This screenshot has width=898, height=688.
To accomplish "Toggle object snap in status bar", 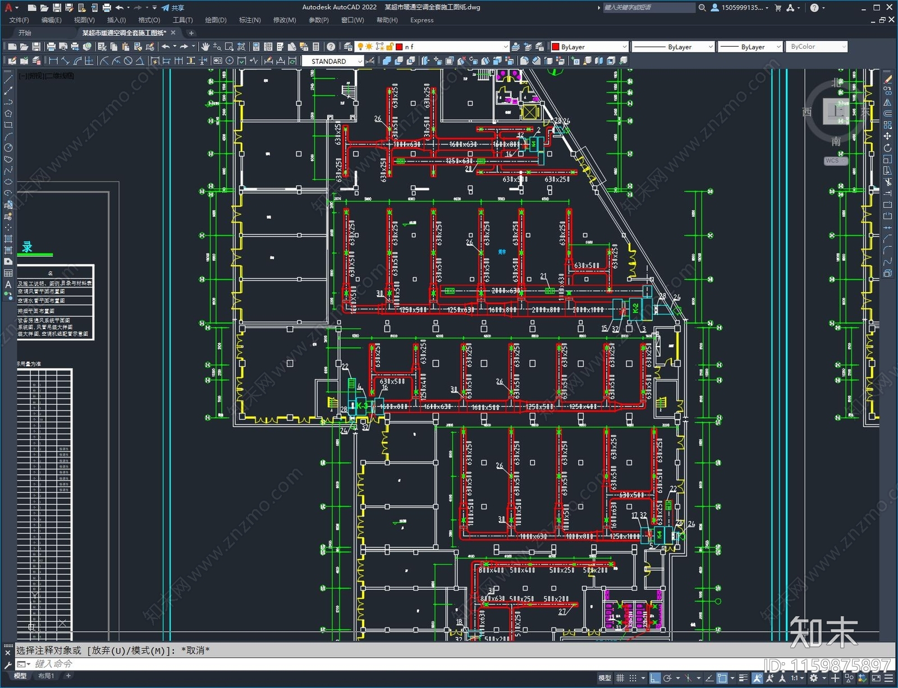I will (x=722, y=678).
